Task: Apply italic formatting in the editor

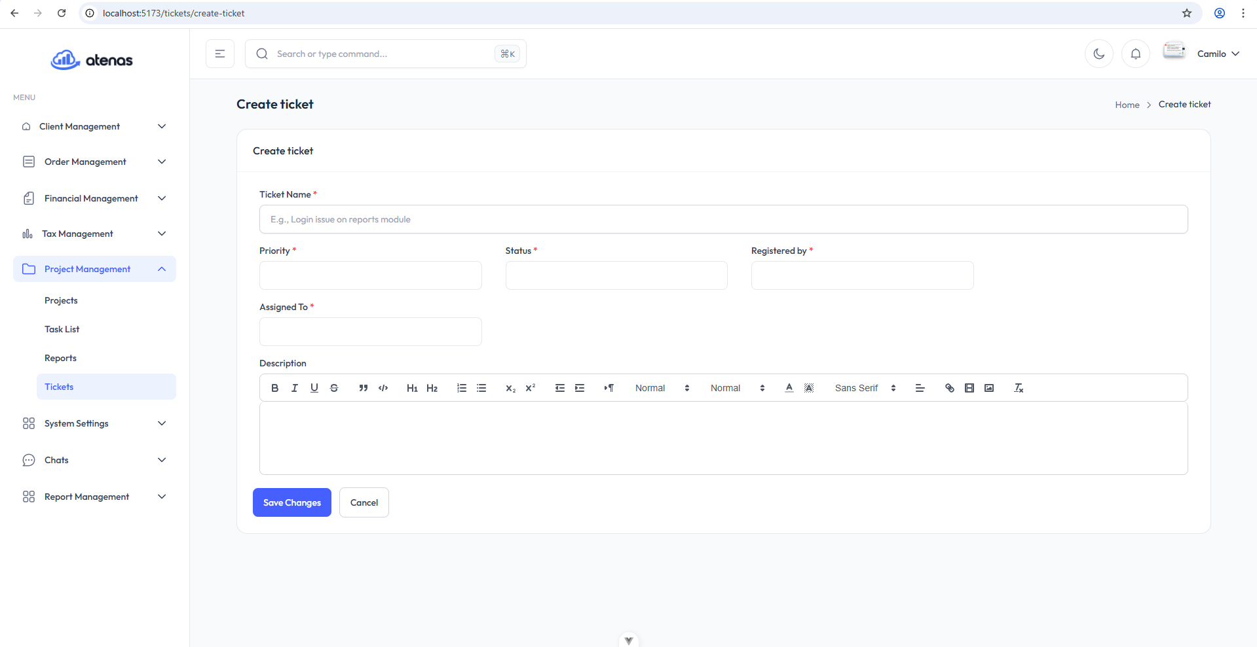Action: [x=295, y=388]
